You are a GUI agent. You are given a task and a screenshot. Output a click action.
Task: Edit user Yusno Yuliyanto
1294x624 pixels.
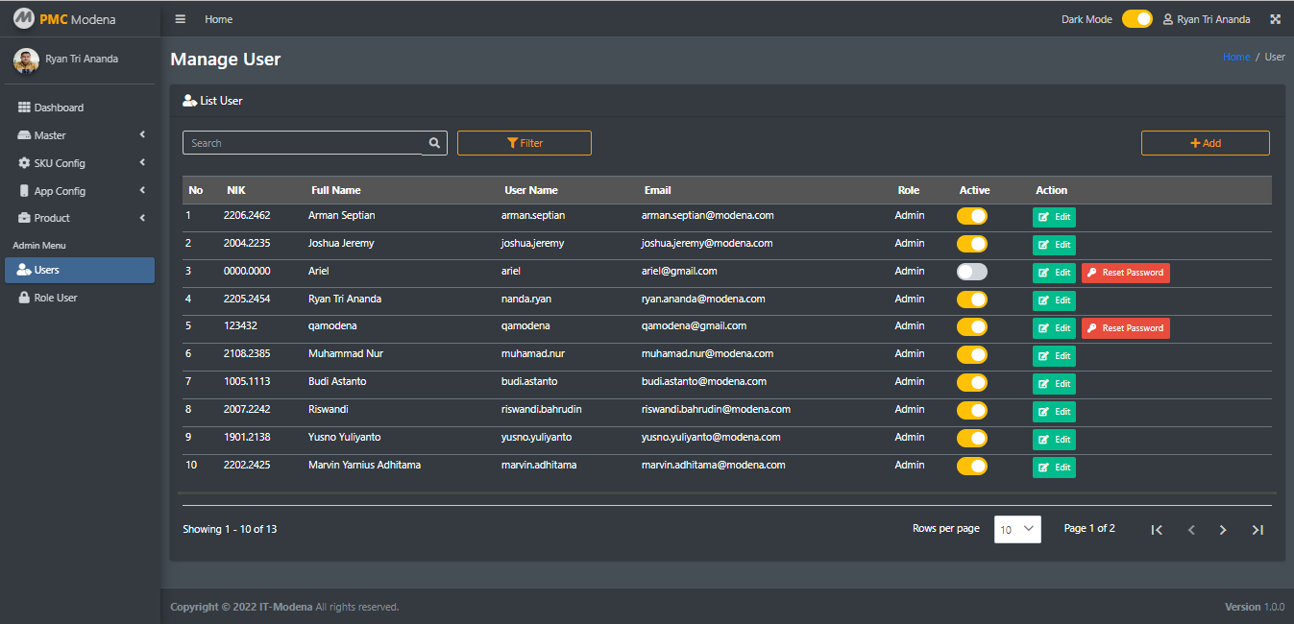pyautogui.click(x=1054, y=440)
